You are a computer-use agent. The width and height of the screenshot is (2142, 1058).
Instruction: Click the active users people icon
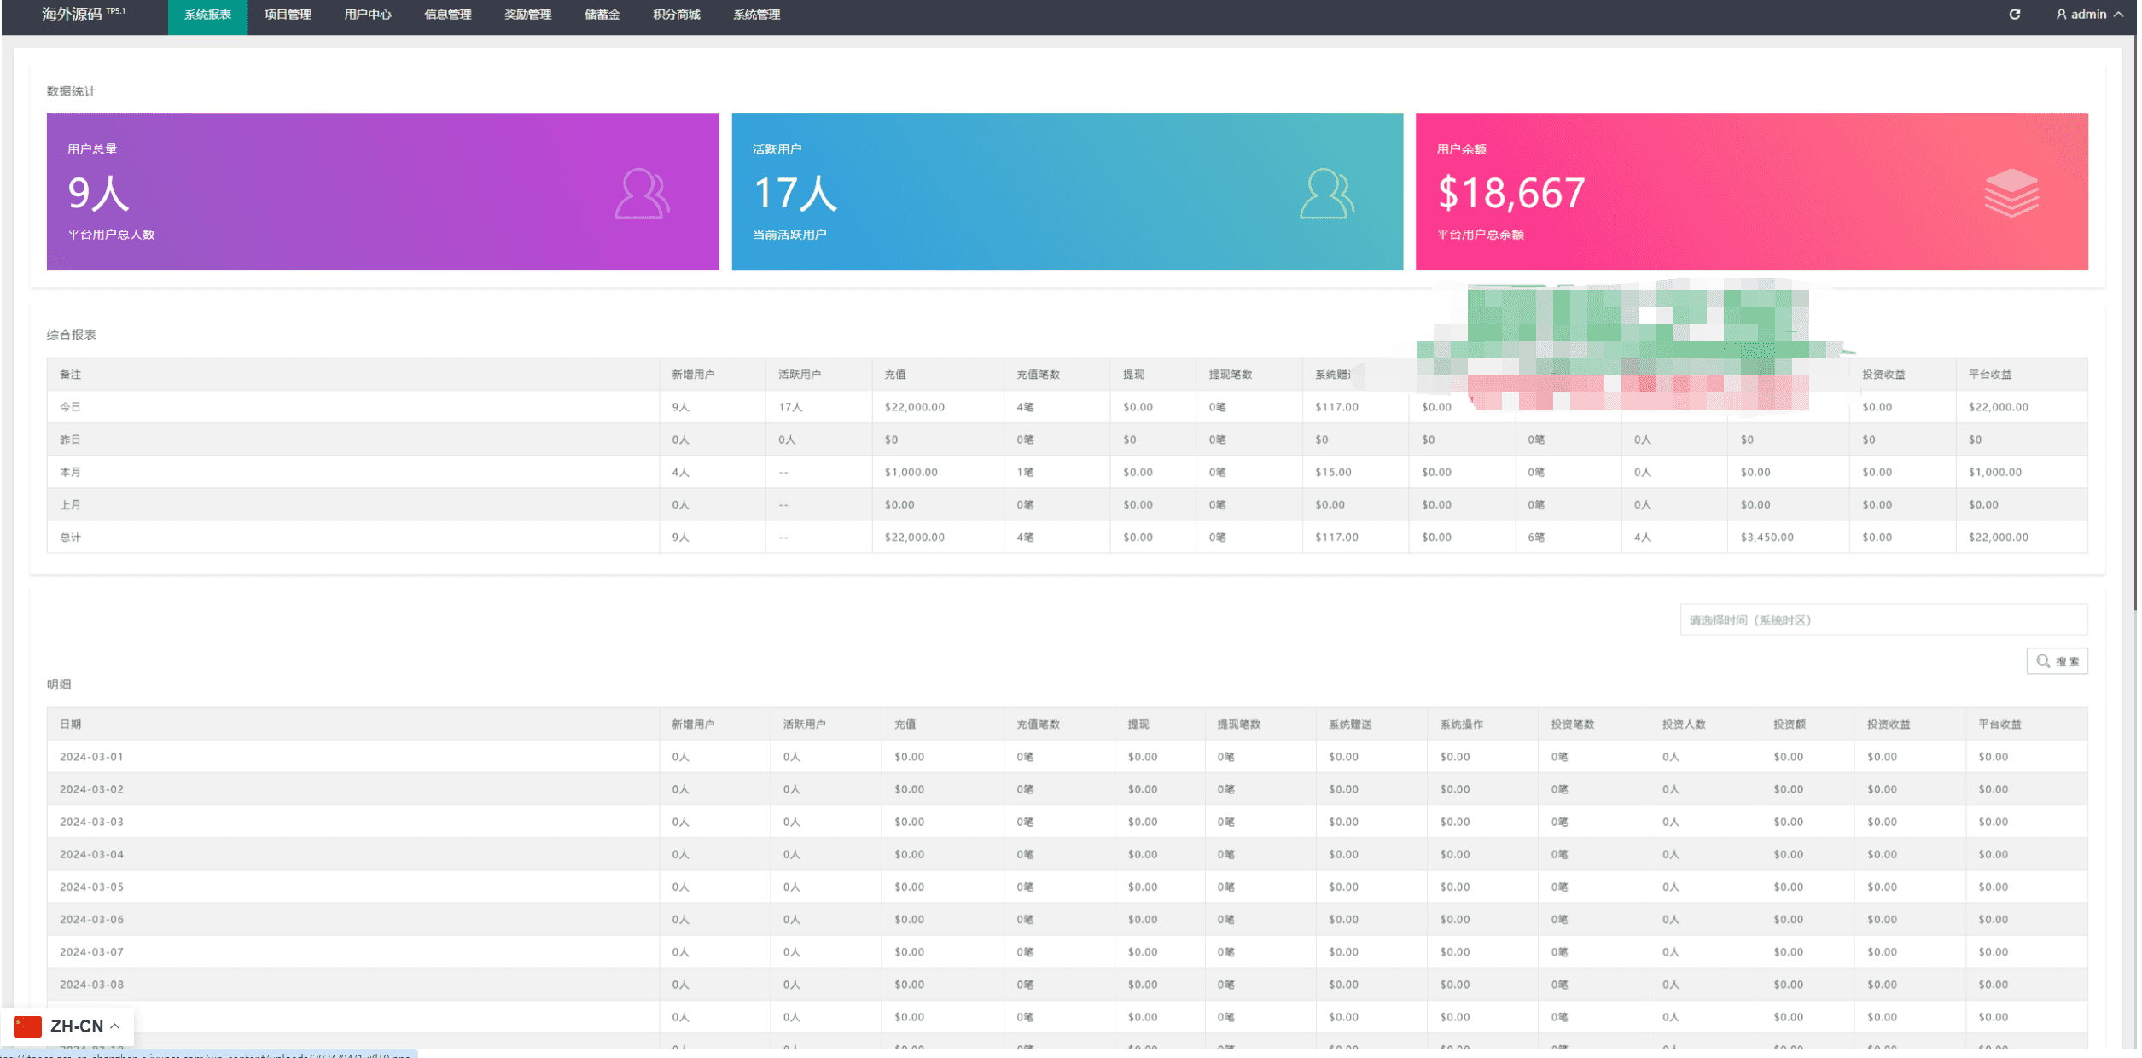coord(1326,194)
